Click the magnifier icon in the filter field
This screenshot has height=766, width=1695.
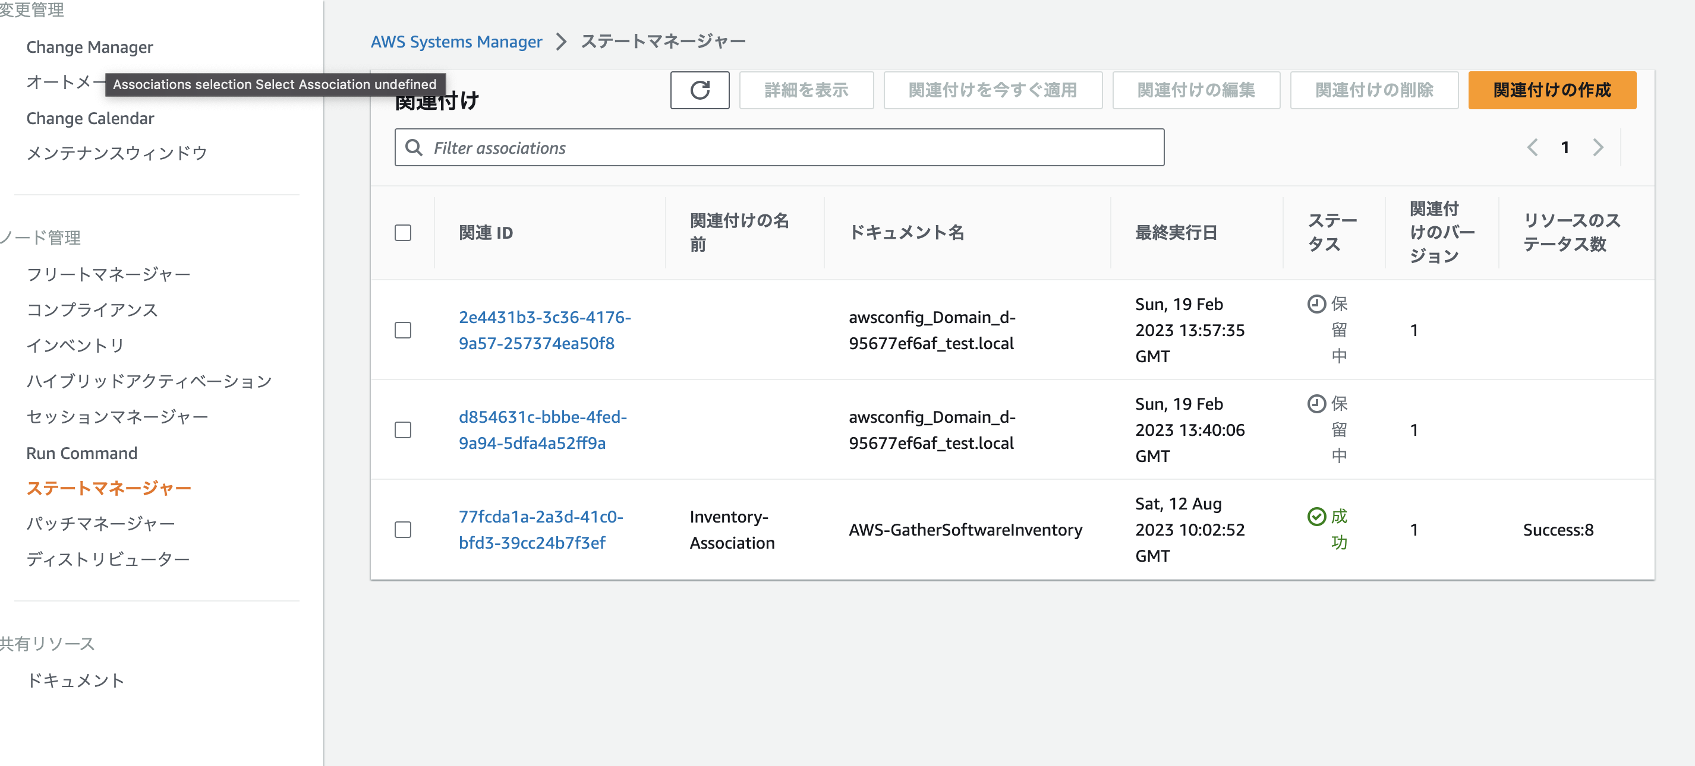coord(414,147)
